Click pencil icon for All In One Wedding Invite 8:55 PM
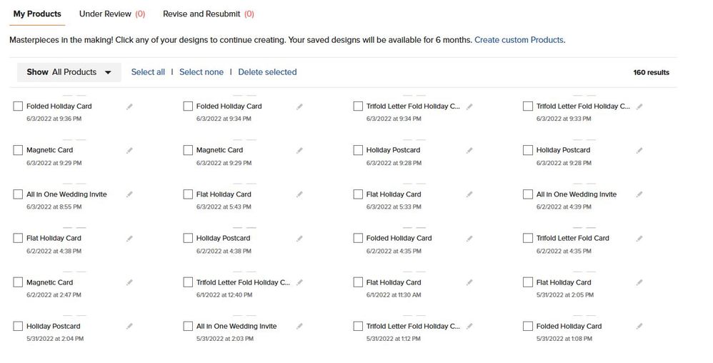 click(x=129, y=194)
